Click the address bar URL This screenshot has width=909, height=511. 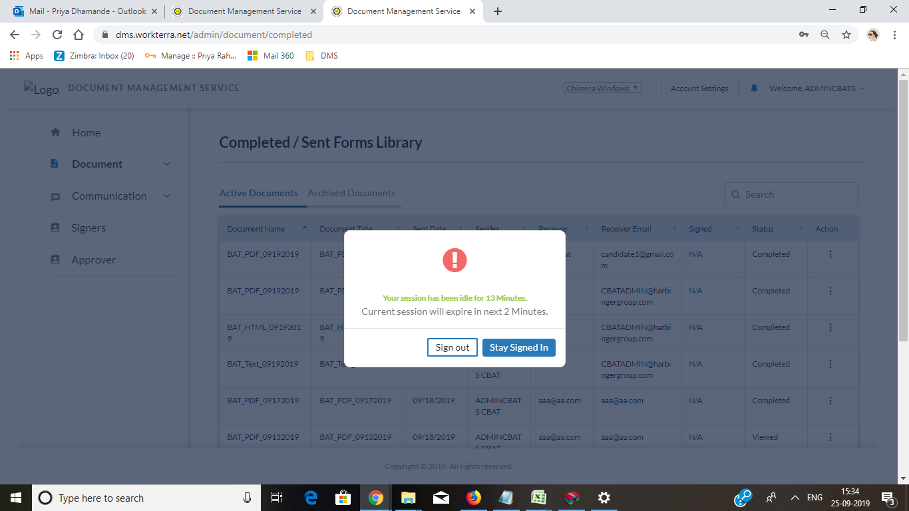pos(214,35)
